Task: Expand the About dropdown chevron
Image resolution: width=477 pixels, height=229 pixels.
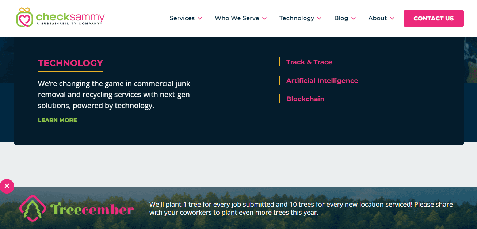Action: coord(392,18)
